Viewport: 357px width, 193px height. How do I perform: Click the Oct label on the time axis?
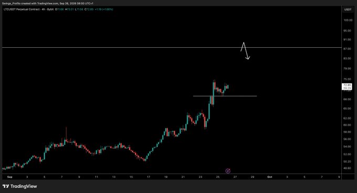click(x=269, y=177)
